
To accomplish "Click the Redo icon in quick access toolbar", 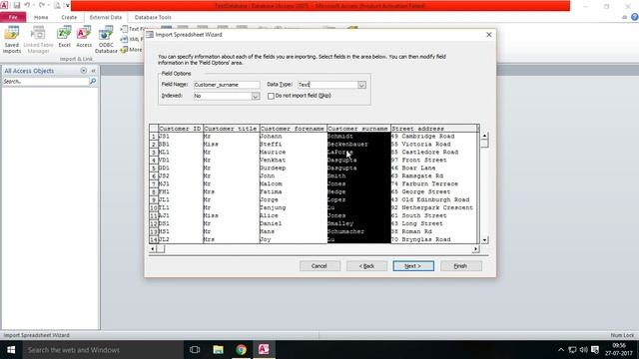I will click(x=42, y=5).
